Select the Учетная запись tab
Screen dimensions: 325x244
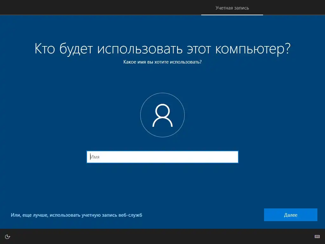click(232, 8)
